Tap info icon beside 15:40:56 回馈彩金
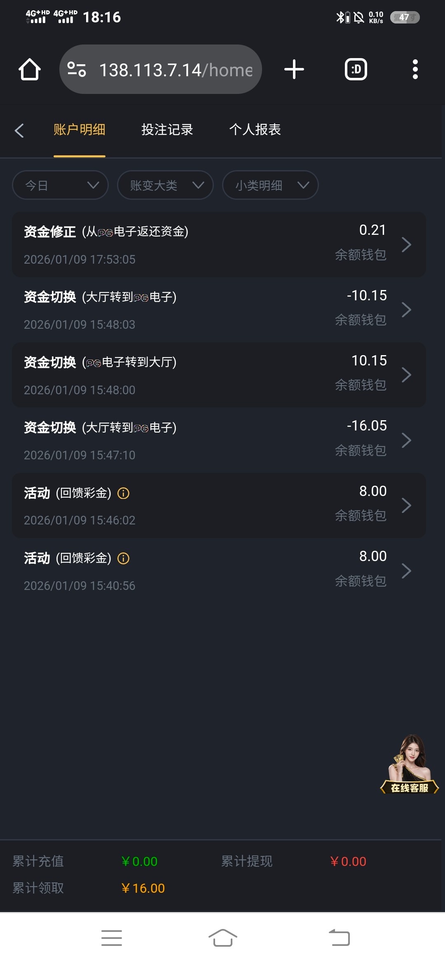The width and height of the screenshot is (445, 964). pos(123,558)
